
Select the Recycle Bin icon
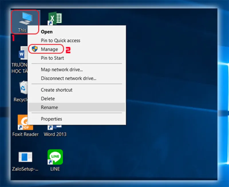click(23, 87)
